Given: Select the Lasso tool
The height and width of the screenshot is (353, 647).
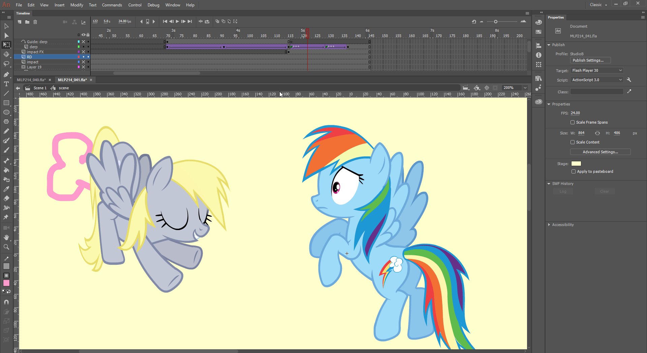Looking at the screenshot, I should tap(6, 64).
